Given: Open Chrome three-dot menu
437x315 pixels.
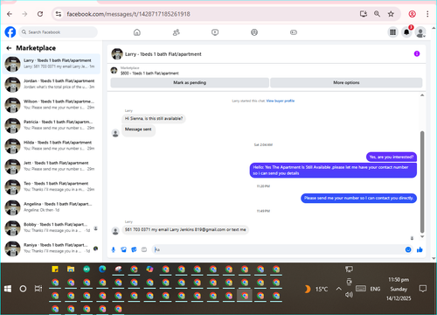Looking at the screenshot, I should click(x=427, y=14).
